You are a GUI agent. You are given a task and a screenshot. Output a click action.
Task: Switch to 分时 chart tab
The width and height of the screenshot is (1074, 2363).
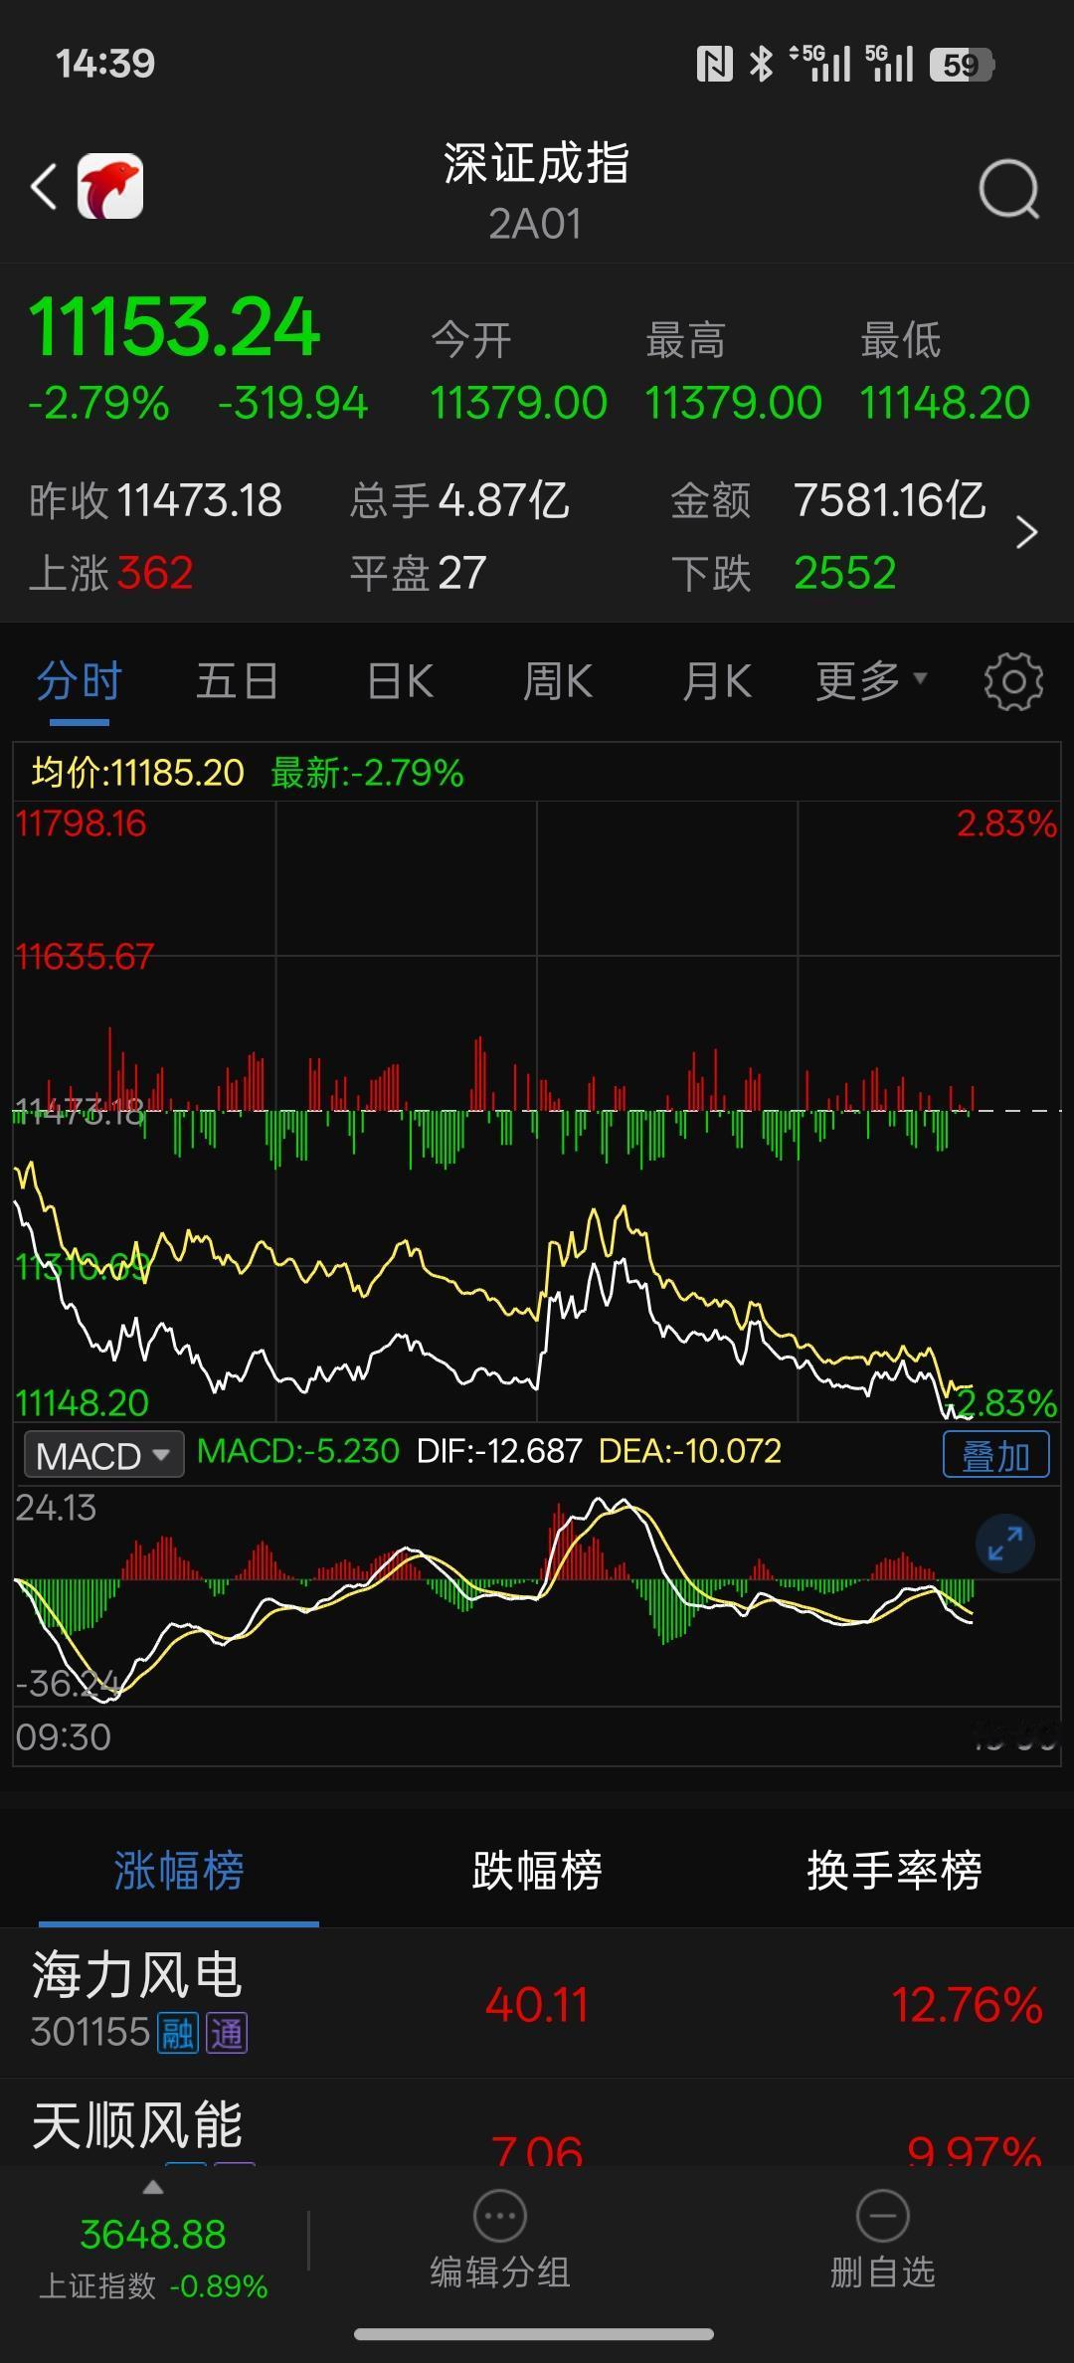click(x=80, y=682)
